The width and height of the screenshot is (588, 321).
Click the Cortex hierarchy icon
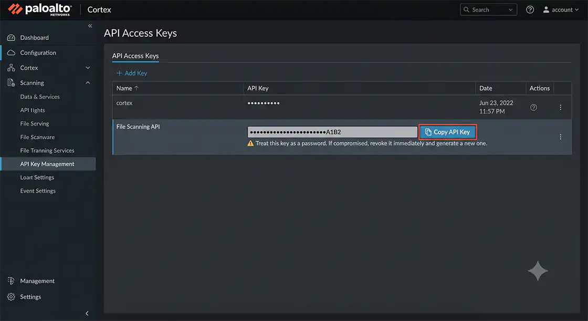(x=11, y=68)
